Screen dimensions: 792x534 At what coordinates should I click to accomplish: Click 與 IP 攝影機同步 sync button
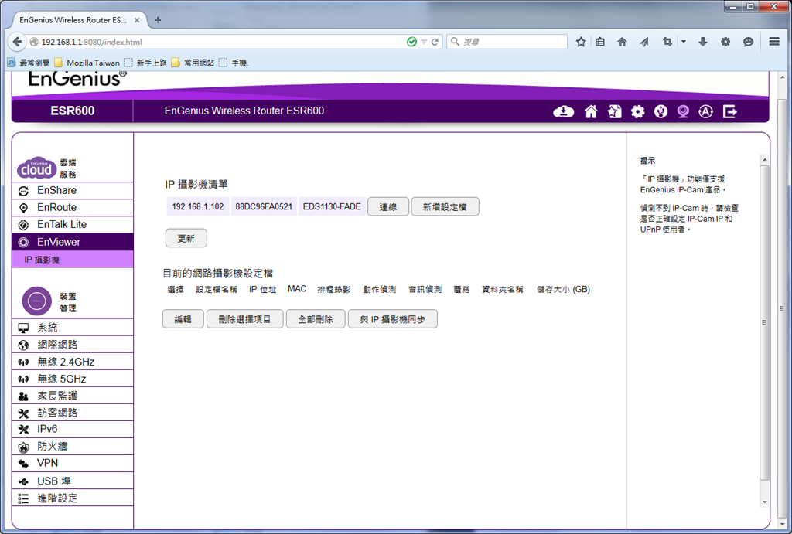click(392, 319)
